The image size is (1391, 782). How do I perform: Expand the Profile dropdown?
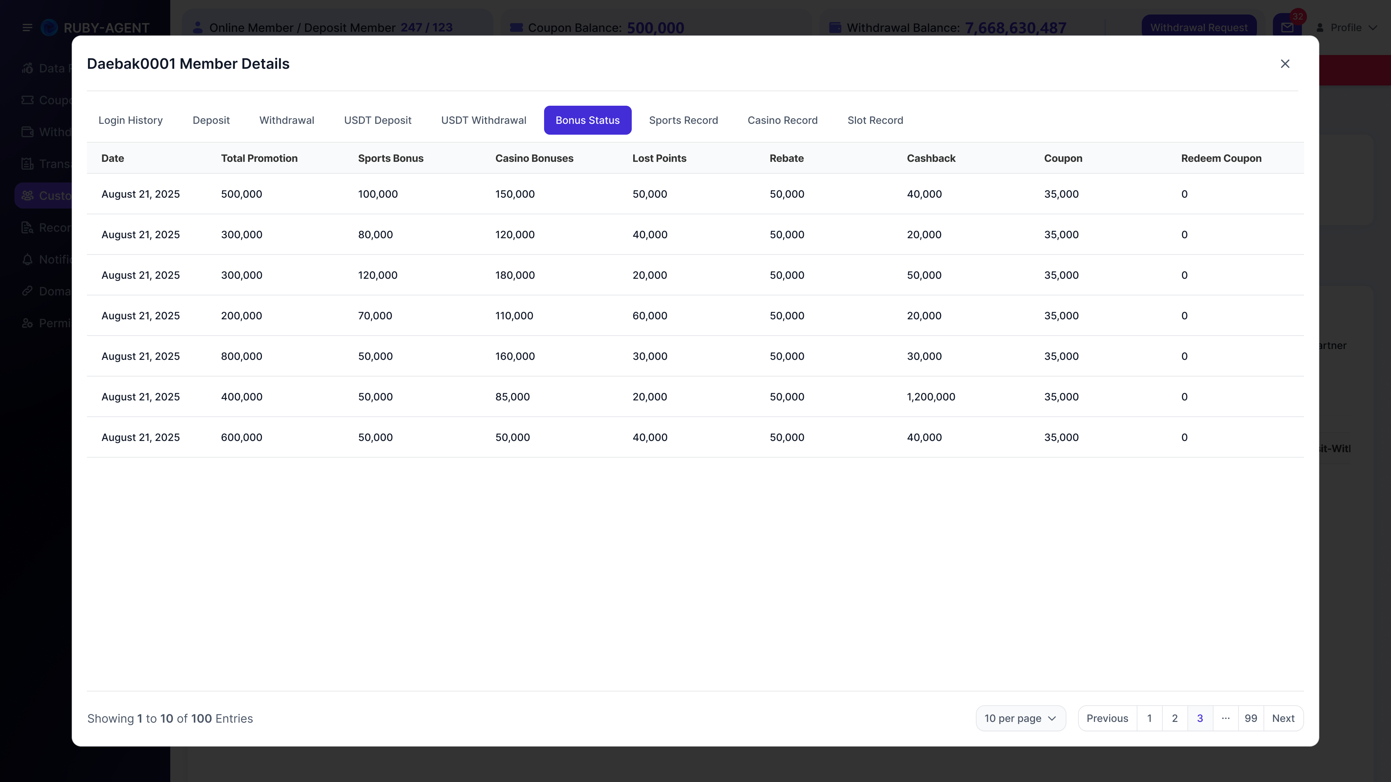click(x=1346, y=28)
